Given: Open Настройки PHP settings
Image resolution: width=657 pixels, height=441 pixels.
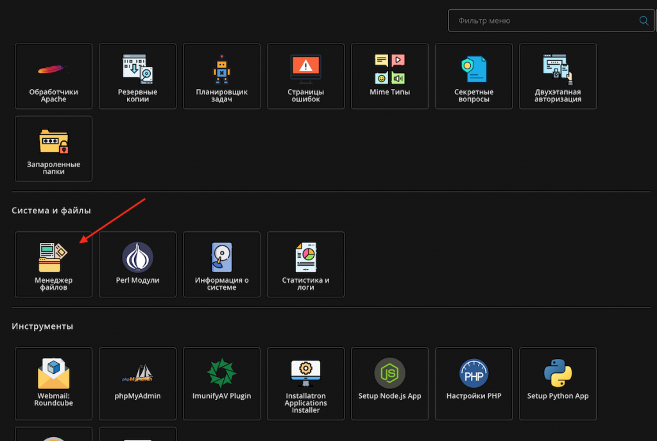Looking at the screenshot, I should [x=474, y=380].
